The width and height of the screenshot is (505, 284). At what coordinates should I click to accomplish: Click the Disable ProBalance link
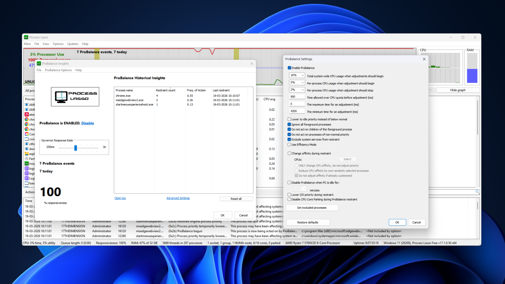pyautogui.click(x=88, y=123)
